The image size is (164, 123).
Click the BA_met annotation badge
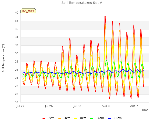pyautogui.click(x=28, y=11)
